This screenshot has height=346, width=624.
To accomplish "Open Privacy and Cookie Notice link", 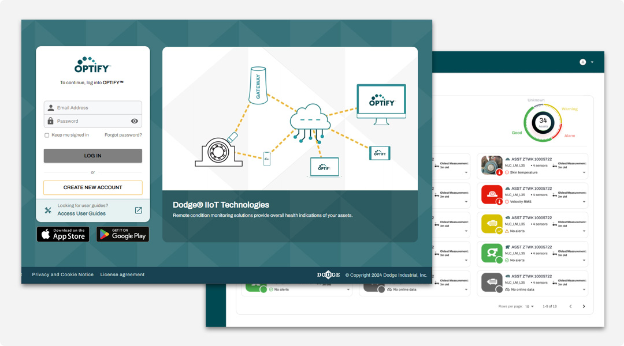I will 63,274.
